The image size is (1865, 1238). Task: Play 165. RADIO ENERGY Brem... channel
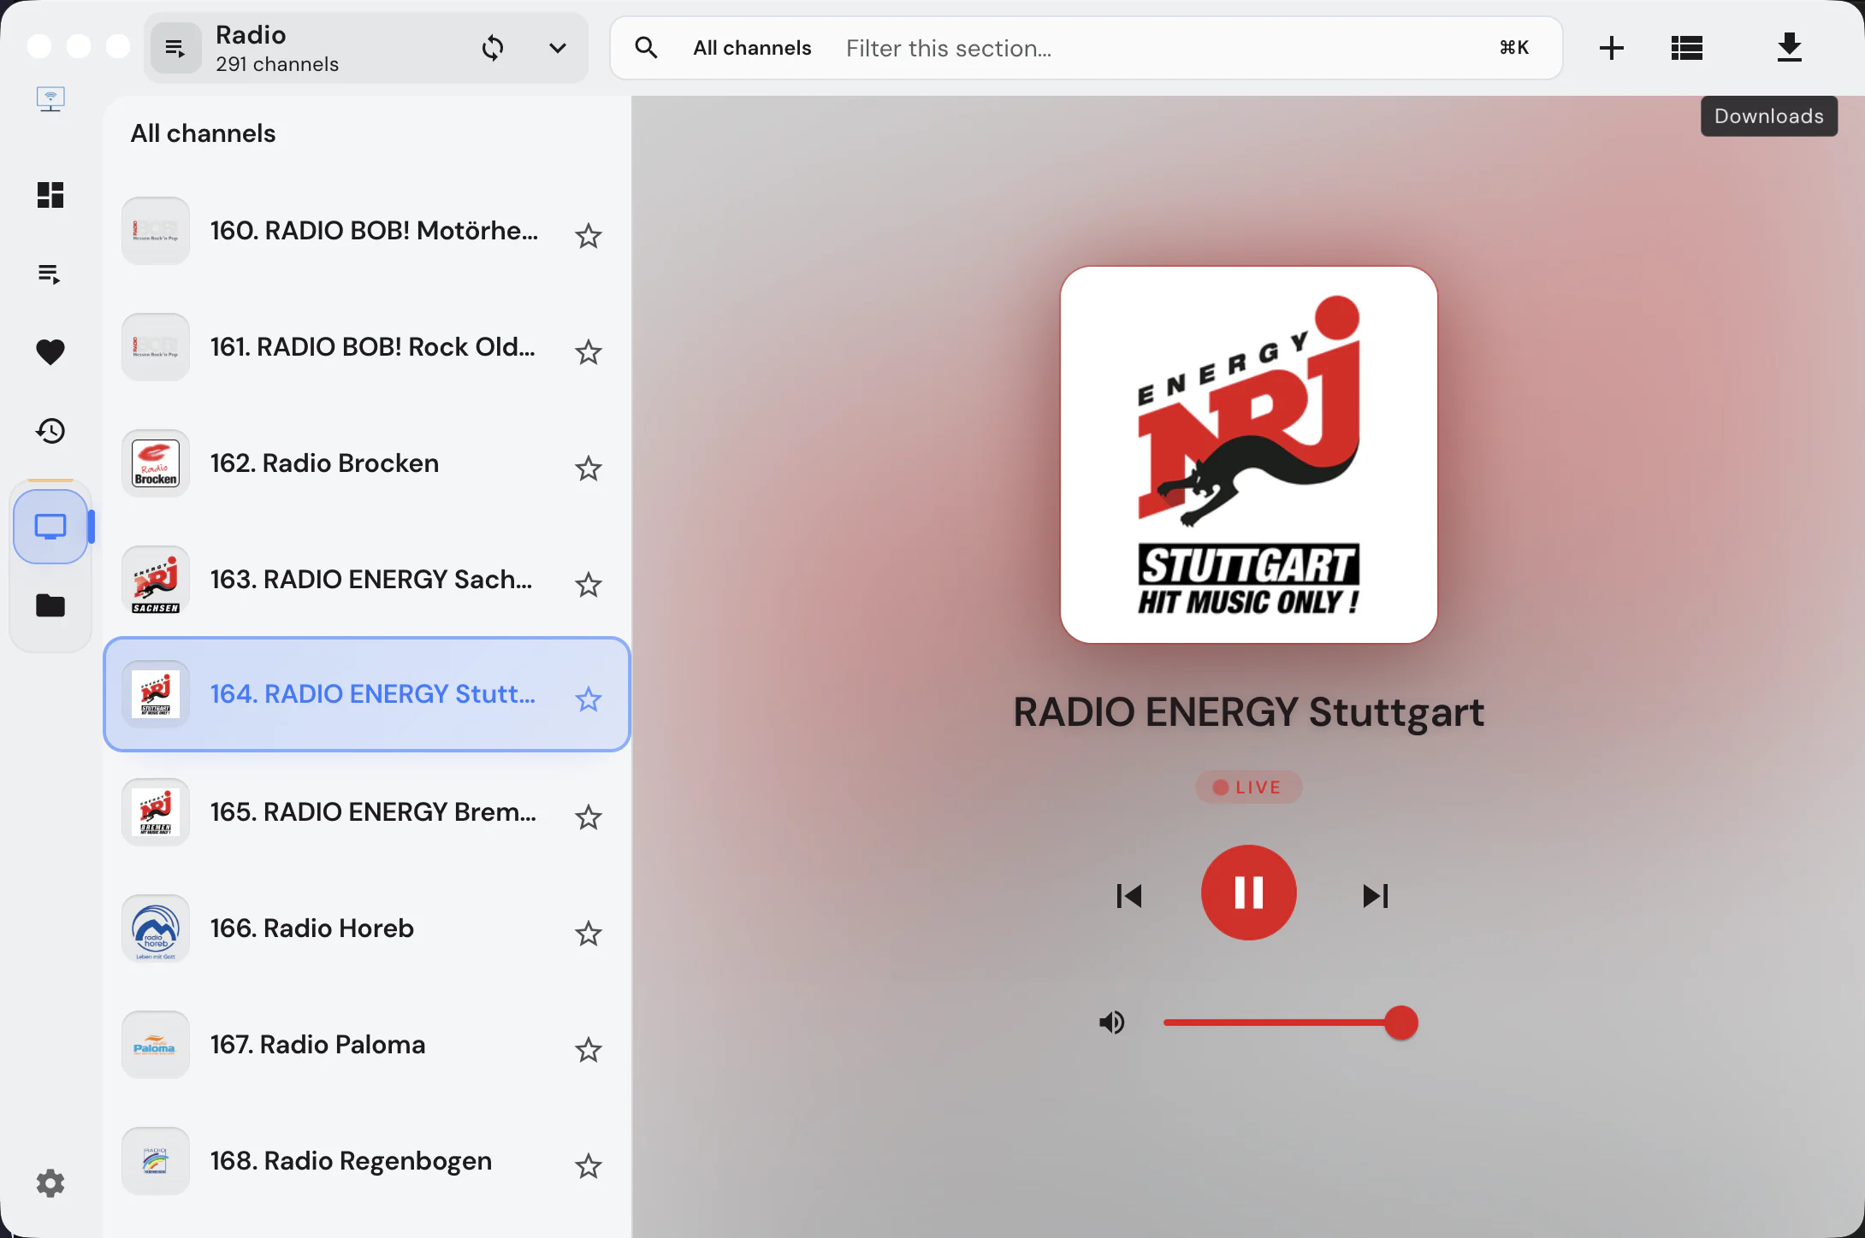pyautogui.click(x=367, y=812)
